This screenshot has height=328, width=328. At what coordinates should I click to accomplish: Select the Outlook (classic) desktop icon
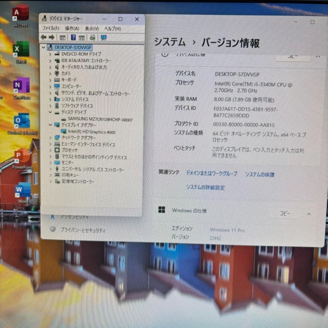pos(22,121)
